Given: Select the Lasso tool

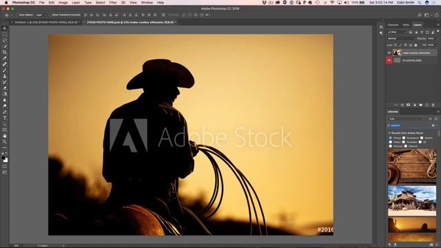Looking at the screenshot, I should (5, 40).
